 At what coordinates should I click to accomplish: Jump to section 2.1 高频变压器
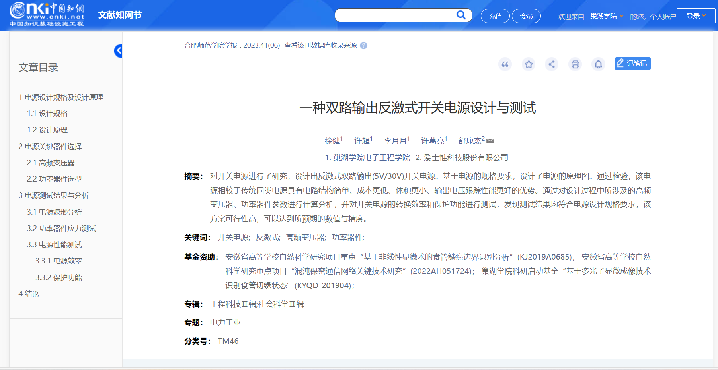click(x=51, y=163)
